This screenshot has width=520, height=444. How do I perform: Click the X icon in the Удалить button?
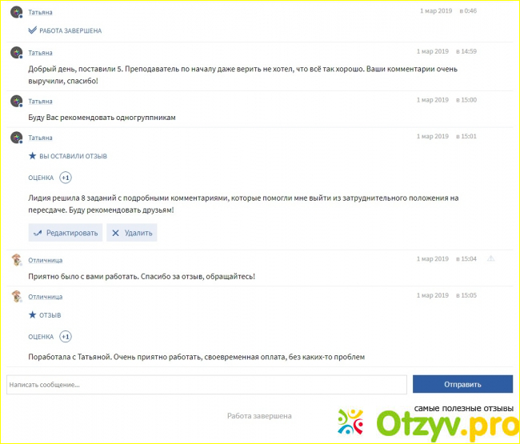[115, 233]
